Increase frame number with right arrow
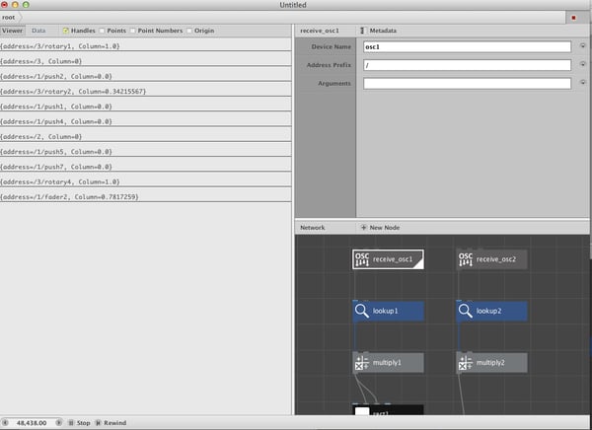Image resolution: width=592 pixels, height=430 pixels. coord(58,422)
